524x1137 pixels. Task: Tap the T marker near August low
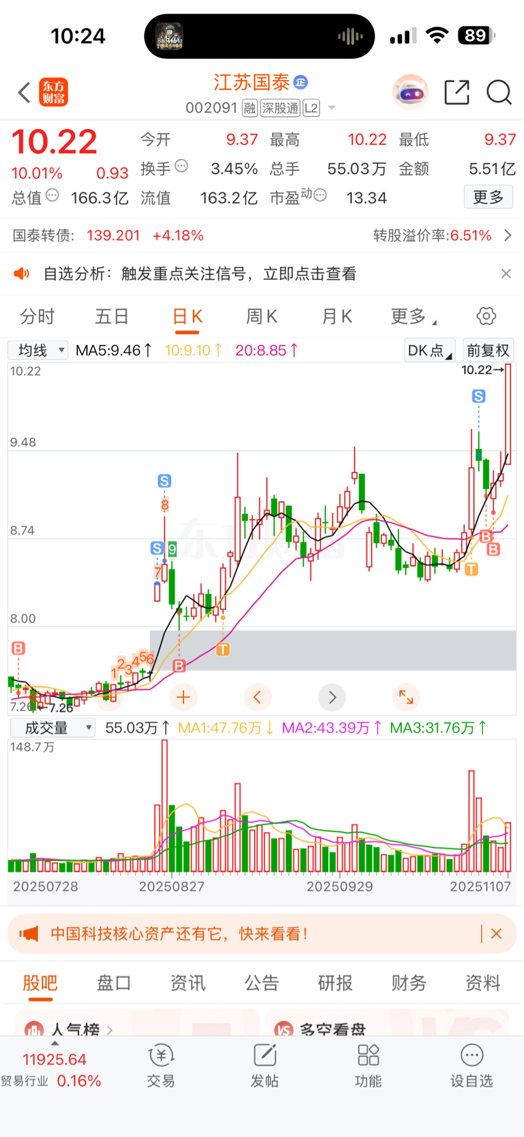click(223, 649)
